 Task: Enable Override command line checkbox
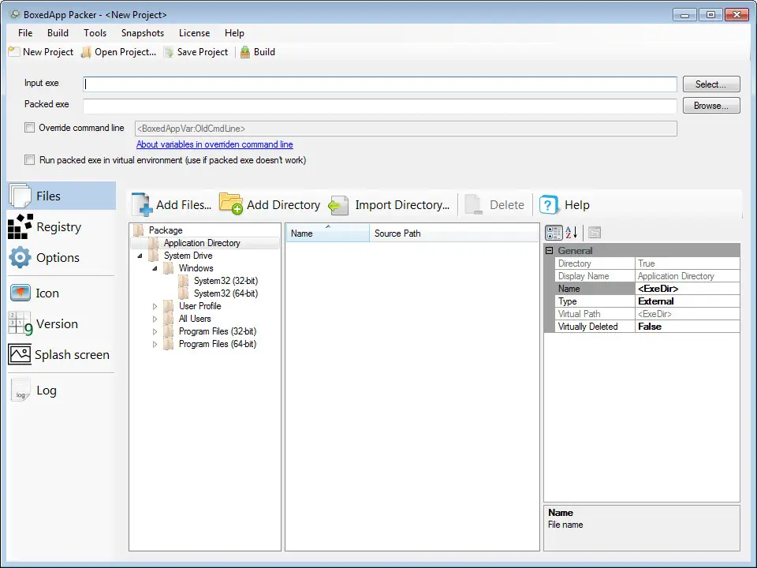[29, 128]
